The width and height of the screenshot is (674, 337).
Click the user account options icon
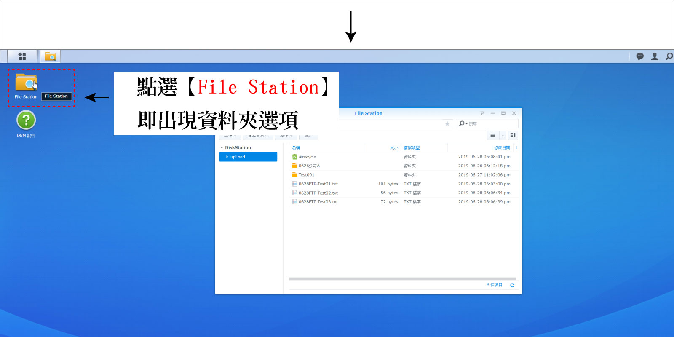(x=655, y=56)
